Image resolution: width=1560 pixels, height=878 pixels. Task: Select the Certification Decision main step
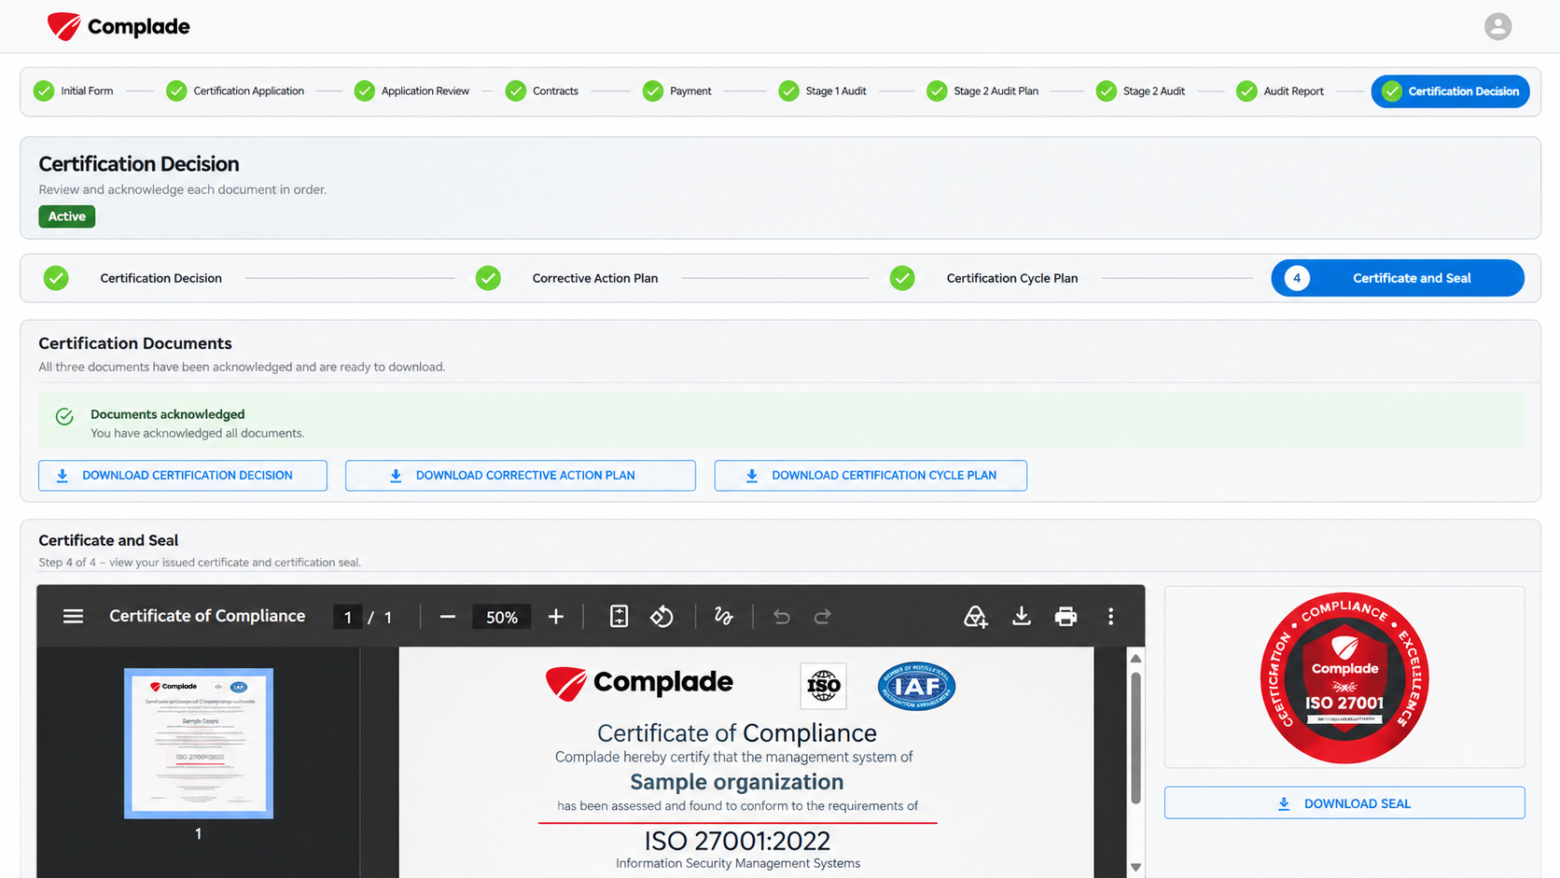coord(1450,91)
